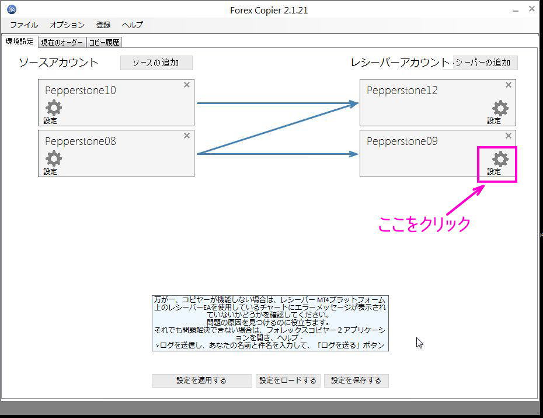Switch to the コピー履歴 tab
Screen dimensions: 543x418
click(x=105, y=42)
